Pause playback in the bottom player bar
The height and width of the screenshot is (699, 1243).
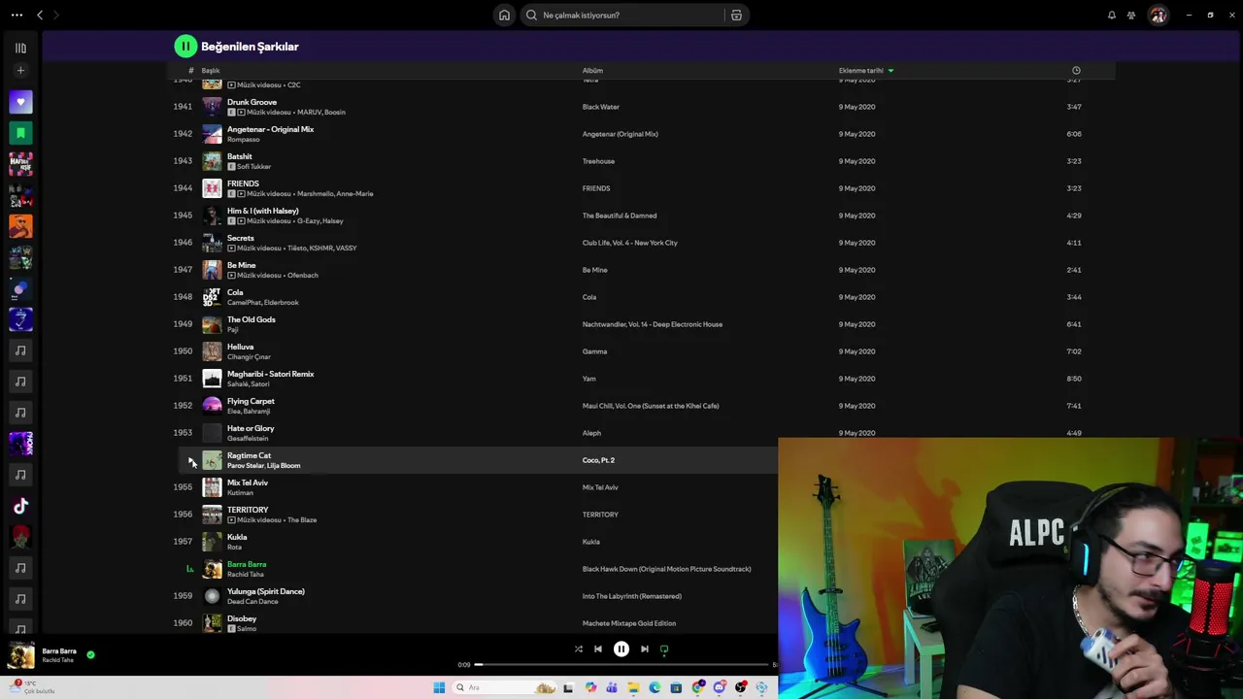pos(621,649)
